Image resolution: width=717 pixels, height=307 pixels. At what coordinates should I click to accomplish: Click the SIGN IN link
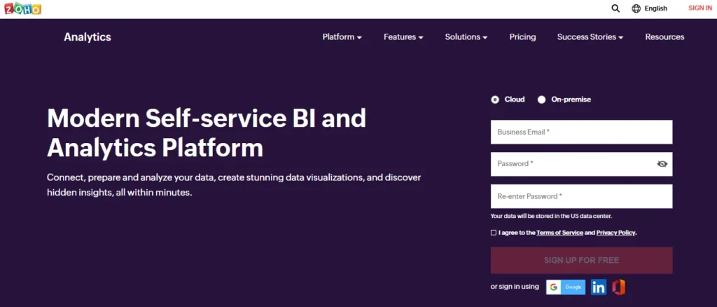pyautogui.click(x=700, y=8)
